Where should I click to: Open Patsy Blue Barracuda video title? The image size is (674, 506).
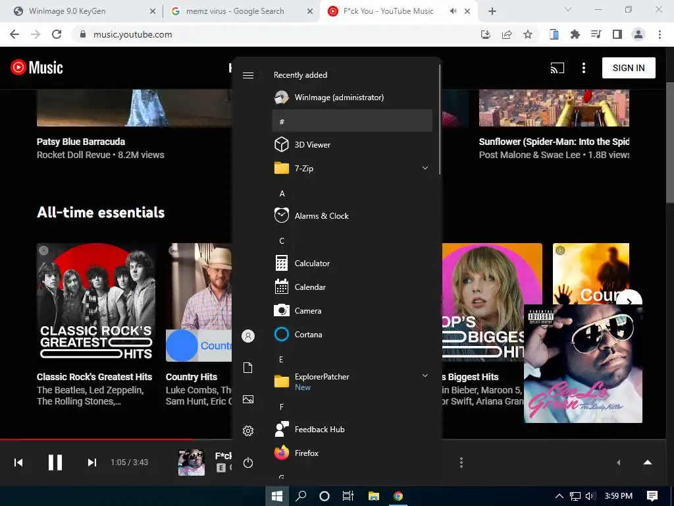point(81,142)
